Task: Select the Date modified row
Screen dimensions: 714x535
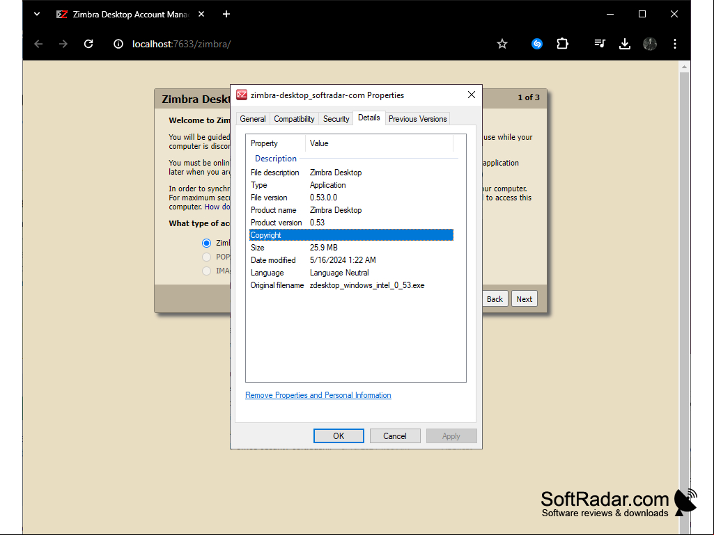Action: (x=351, y=260)
